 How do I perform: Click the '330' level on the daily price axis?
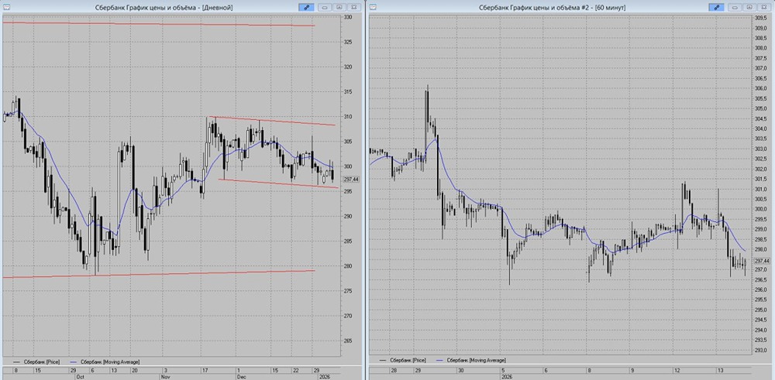pyautogui.click(x=348, y=17)
